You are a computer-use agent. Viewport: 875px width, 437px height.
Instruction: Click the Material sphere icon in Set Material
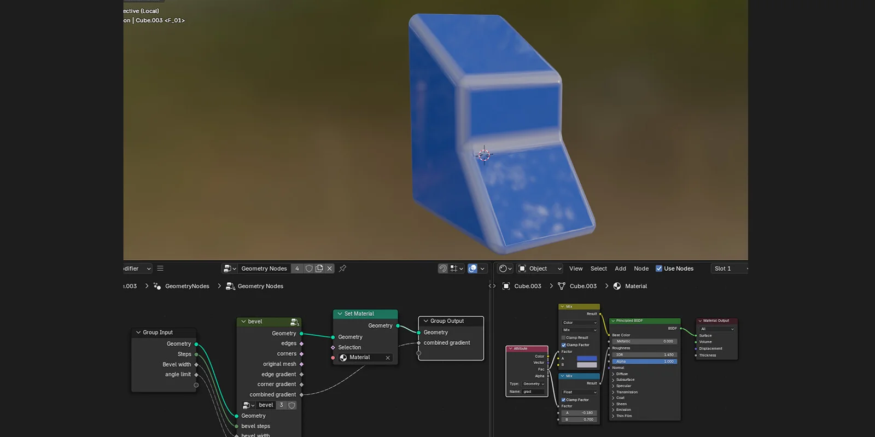pyautogui.click(x=343, y=358)
